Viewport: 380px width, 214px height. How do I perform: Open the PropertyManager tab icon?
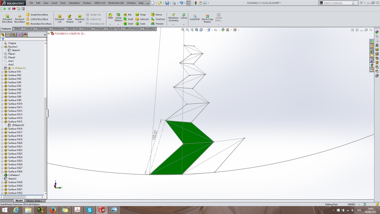click(8, 35)
